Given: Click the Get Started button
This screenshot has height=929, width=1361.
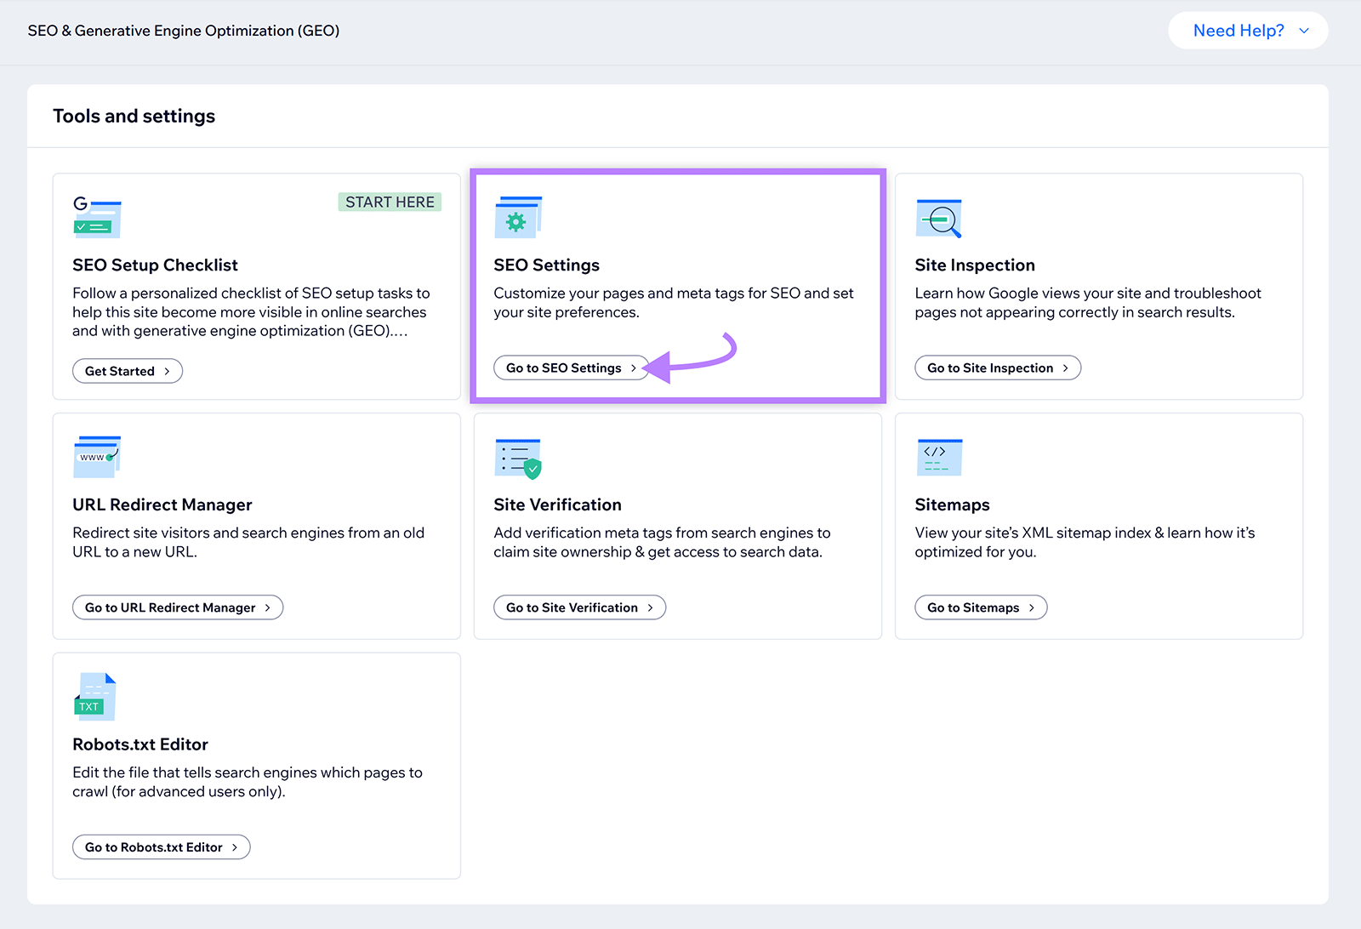Looking at the screenshot, I should click(127, 371).
